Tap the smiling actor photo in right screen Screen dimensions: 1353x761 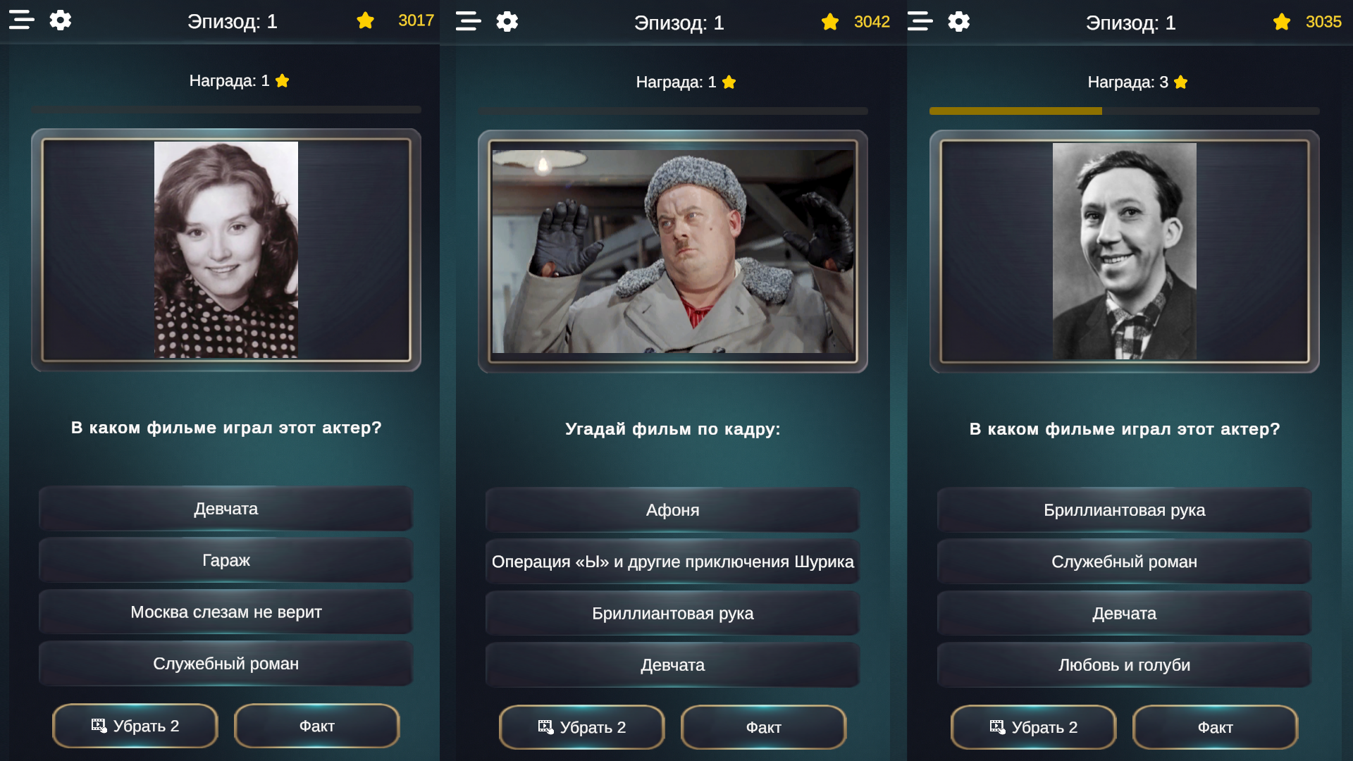(1125, 251)
